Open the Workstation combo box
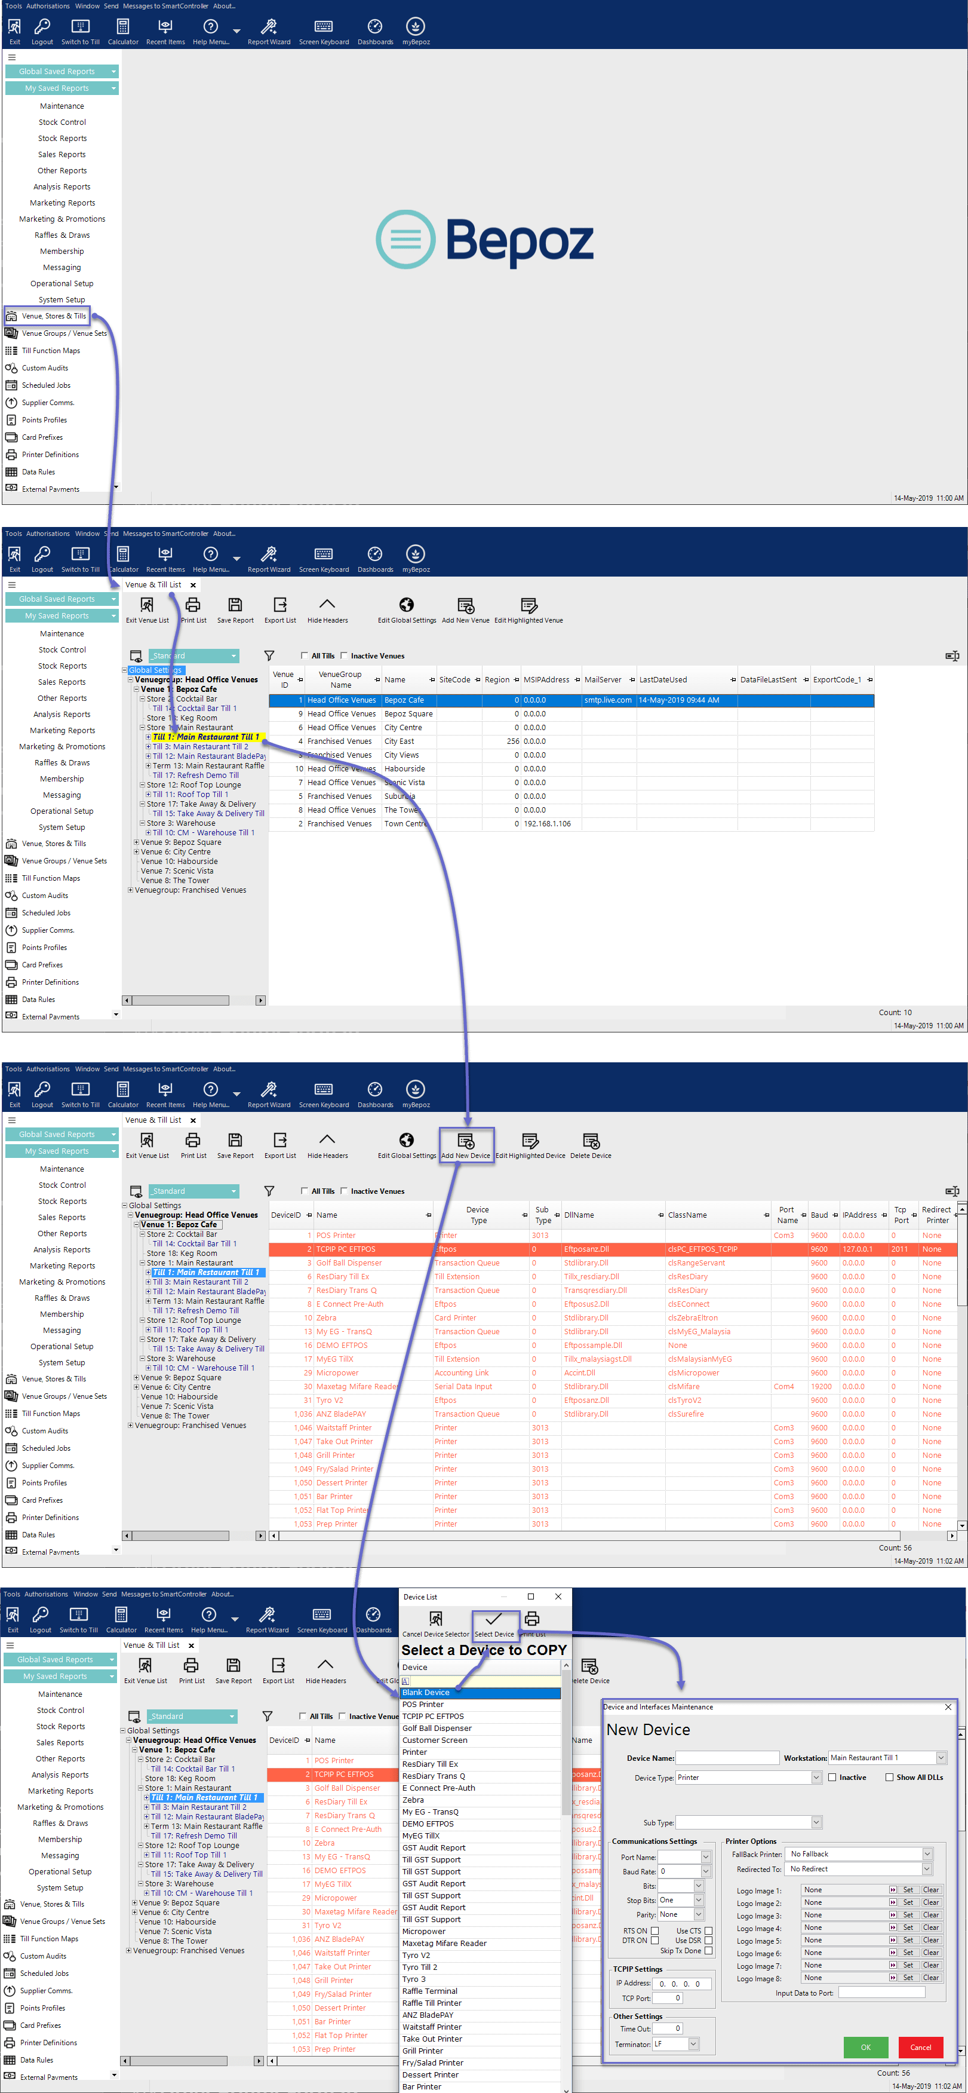 941,1757
